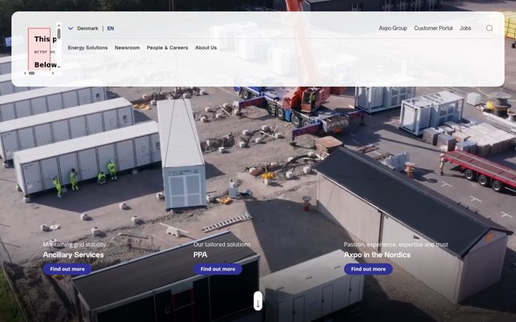Find out more about PPA
The image size is (516, 322).
pos(218,269)
